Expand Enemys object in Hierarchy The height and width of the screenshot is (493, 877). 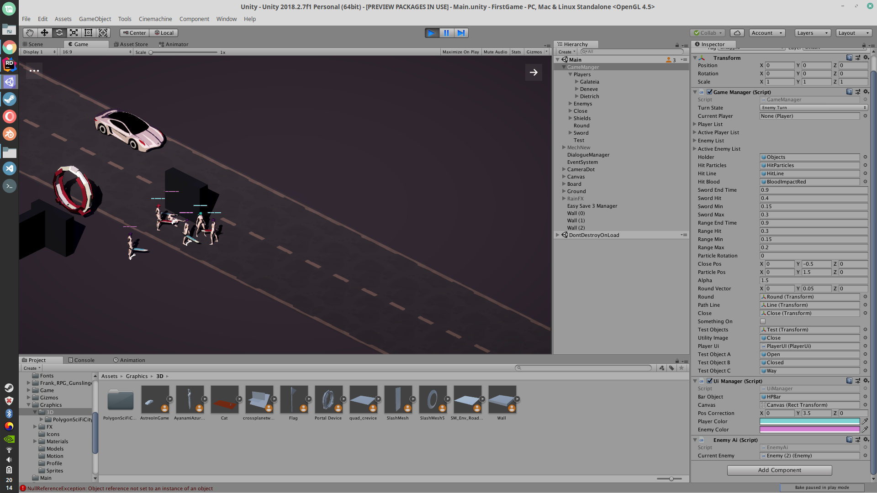click(571, 104)
